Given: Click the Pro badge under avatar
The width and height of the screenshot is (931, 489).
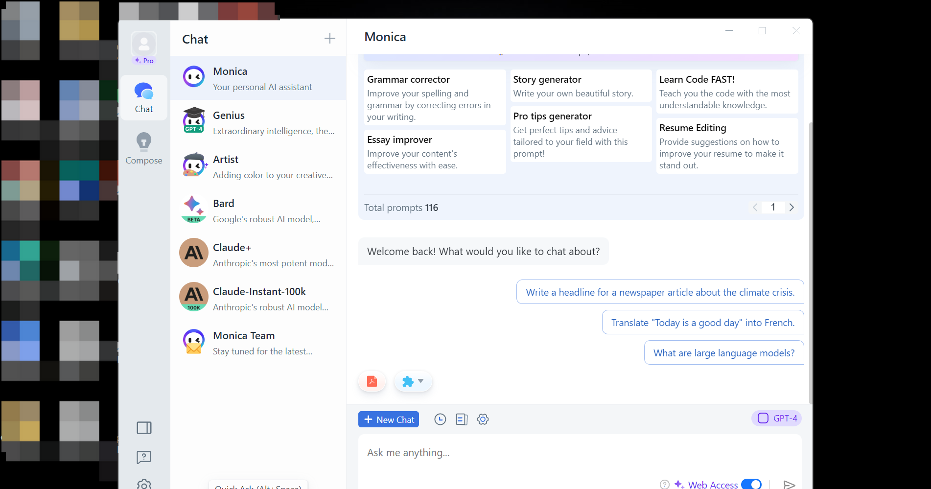Looking at the screenshot, I should click(144, 61).
